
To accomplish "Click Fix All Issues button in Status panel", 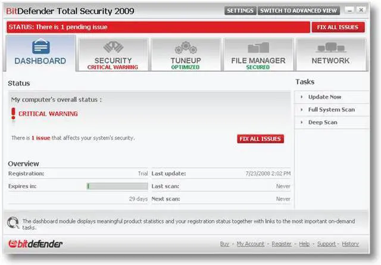I will point(260,139).
